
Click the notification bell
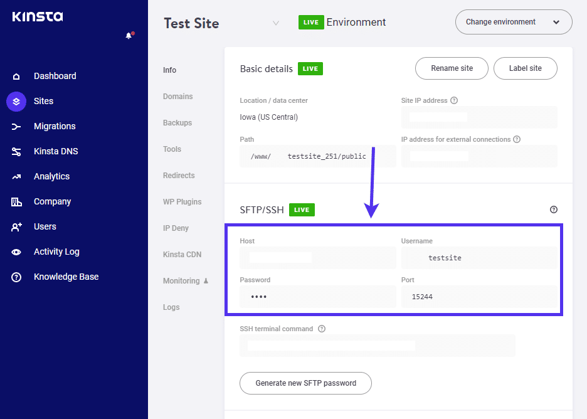[129, 35]
